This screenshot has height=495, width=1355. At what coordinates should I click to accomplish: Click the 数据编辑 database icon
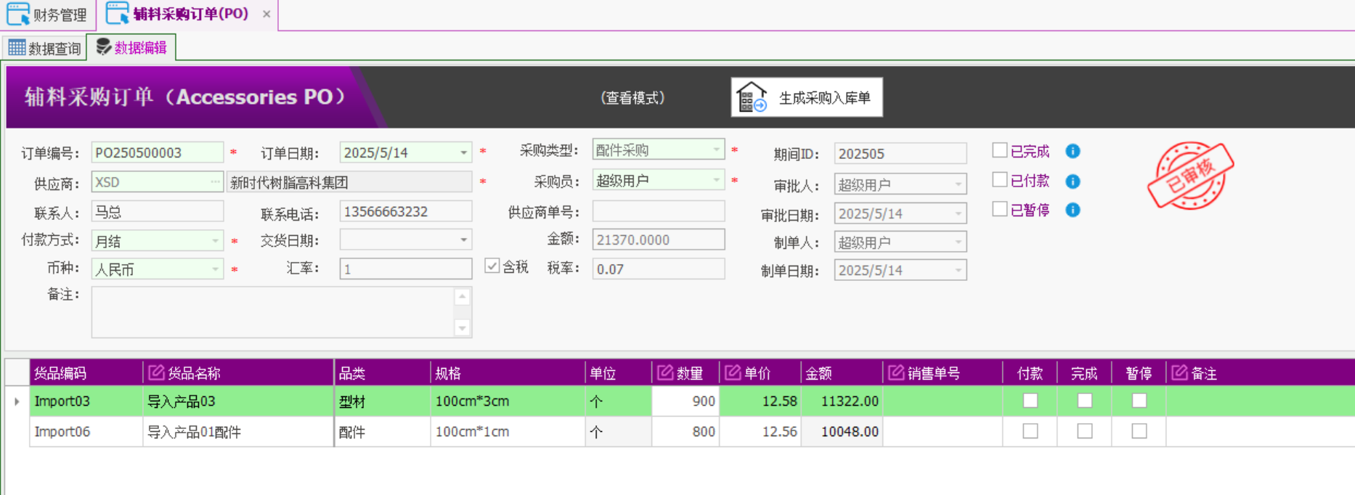pos(104,47)
